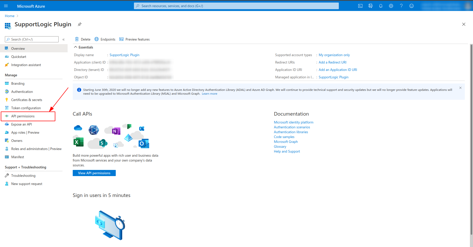473x247 pixels.
Task: Open the hamburger portal menu
Action: [x=6, y=6]
